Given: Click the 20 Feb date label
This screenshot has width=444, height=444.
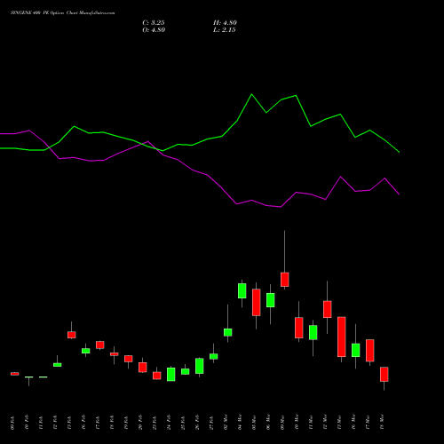Looking at the screenshot, I should (x=140, y=423).
